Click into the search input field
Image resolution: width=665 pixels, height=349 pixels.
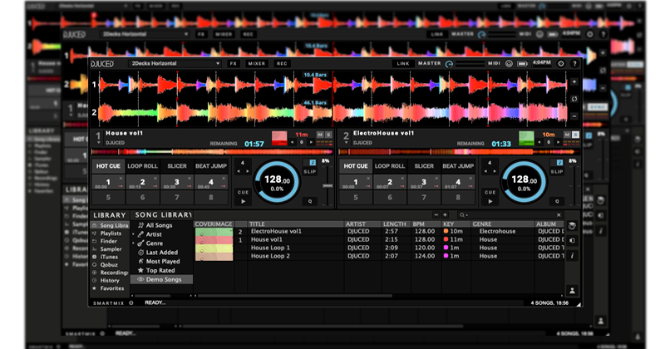tap(511, 215)
